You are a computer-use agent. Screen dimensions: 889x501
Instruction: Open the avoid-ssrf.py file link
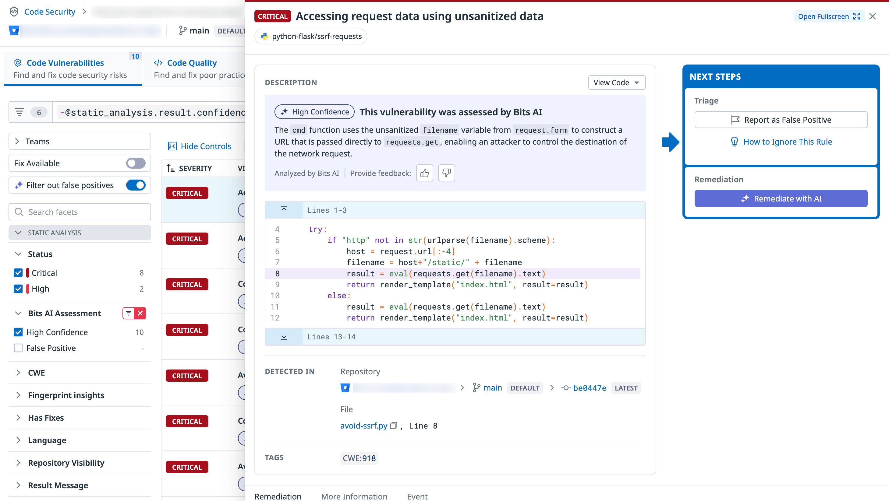pos(364,426)
